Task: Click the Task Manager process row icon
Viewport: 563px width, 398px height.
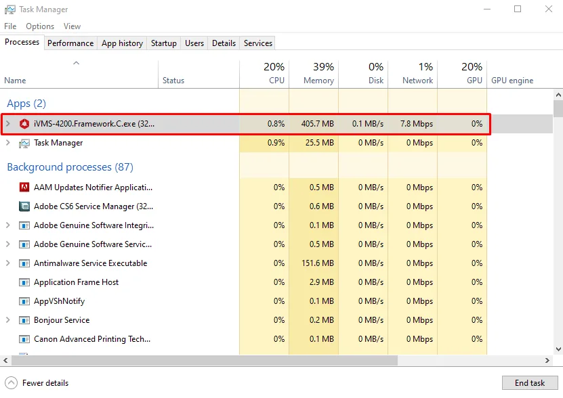Action: pos(24,143)
